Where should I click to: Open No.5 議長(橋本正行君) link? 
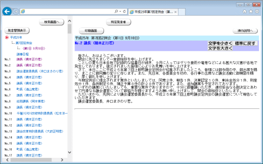click(x=29, y=83)
